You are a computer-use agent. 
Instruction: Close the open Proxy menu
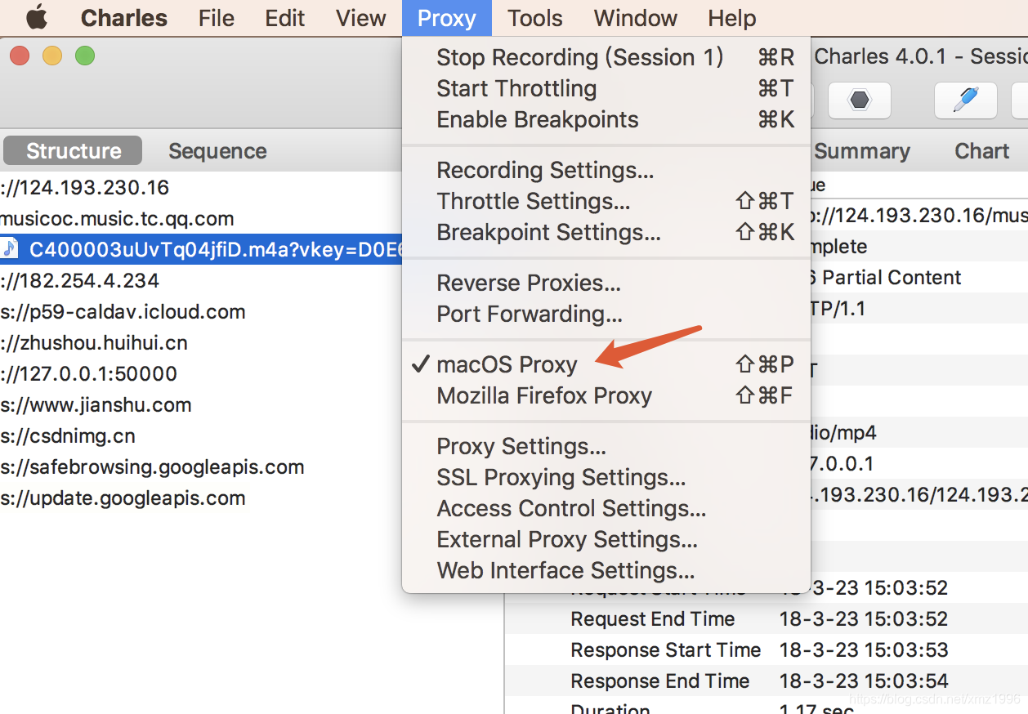(447, 18)
